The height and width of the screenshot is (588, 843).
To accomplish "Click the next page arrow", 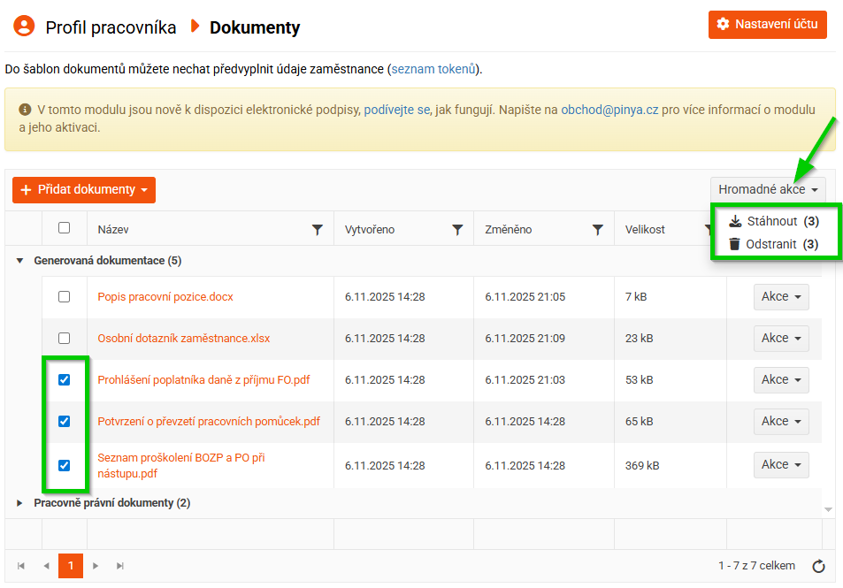I will [96, 566].
